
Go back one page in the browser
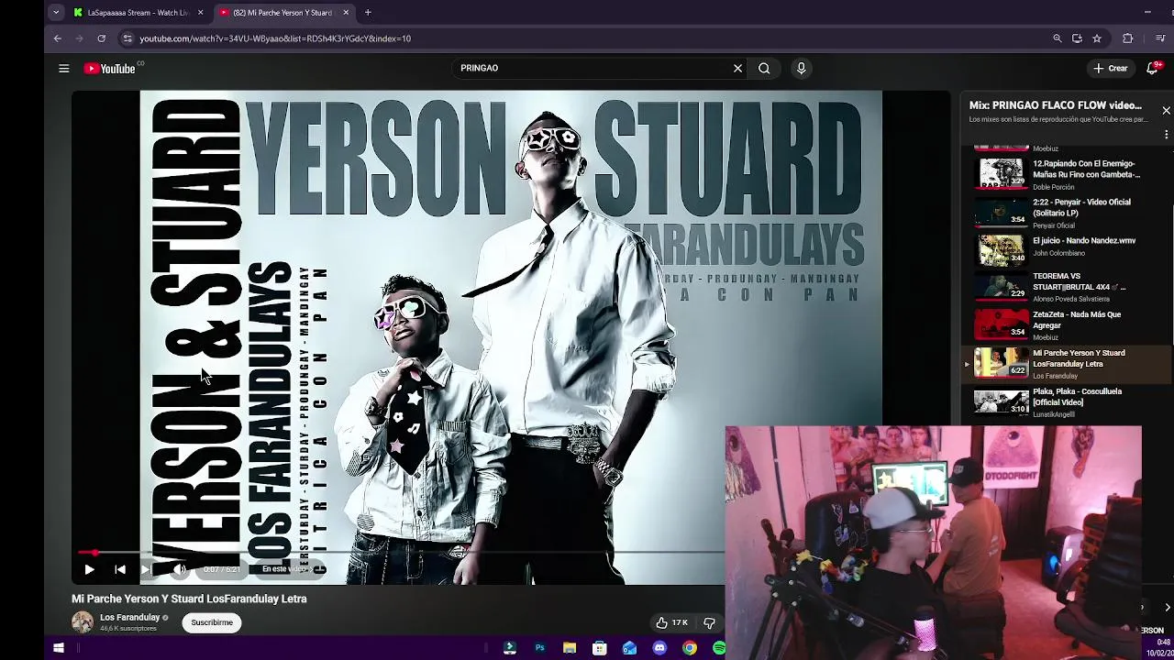coord(57,38)
